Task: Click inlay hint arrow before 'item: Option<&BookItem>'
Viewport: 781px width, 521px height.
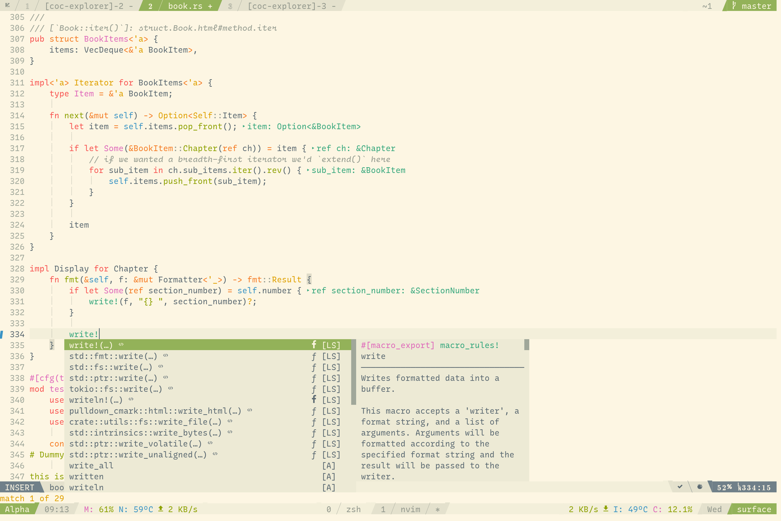Action: tap(244, 126)
